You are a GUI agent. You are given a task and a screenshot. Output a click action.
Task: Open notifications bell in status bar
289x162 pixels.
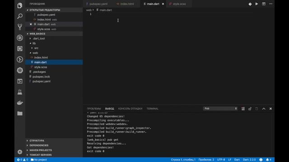(269, 160)
